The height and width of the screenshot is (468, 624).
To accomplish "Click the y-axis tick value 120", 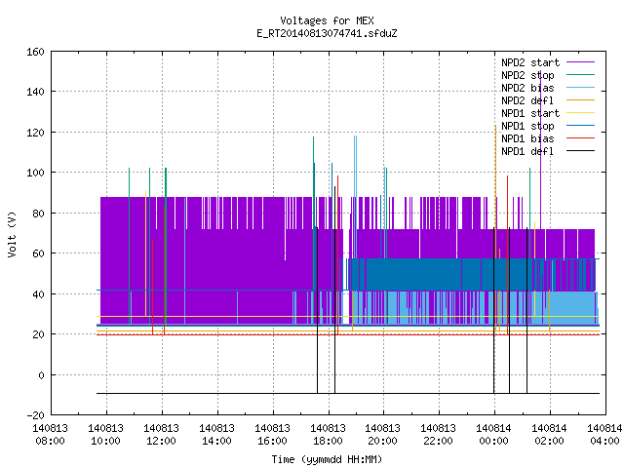I will point(35,133).
